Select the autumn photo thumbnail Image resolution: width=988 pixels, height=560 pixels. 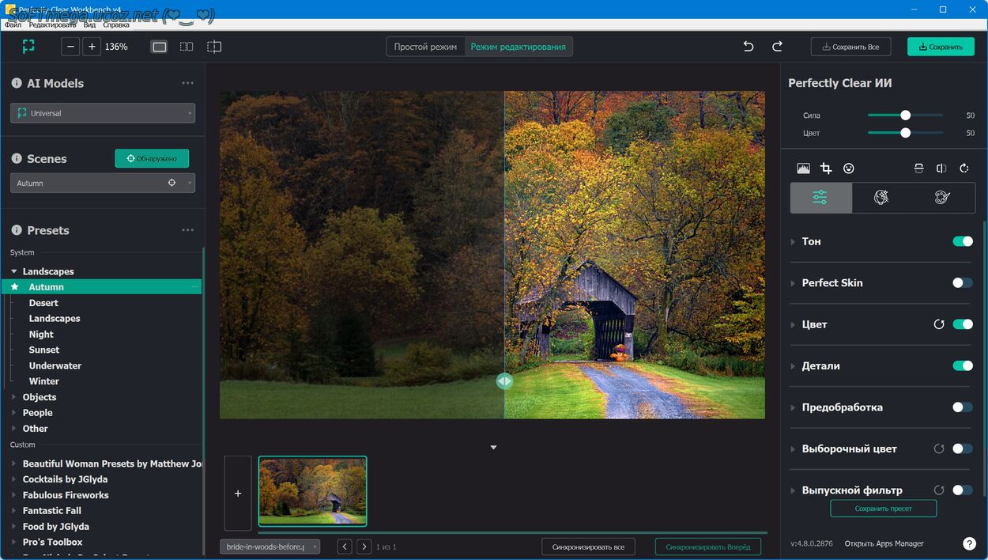[312, 491]
